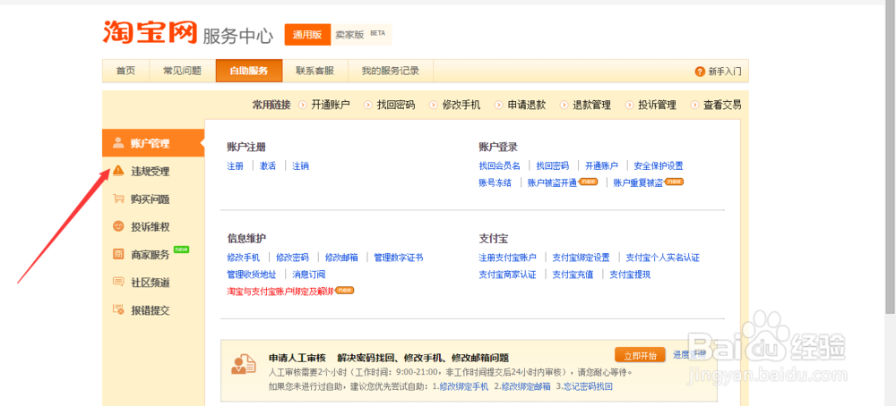Click 修改邮箱 link

tap(341, 258)
